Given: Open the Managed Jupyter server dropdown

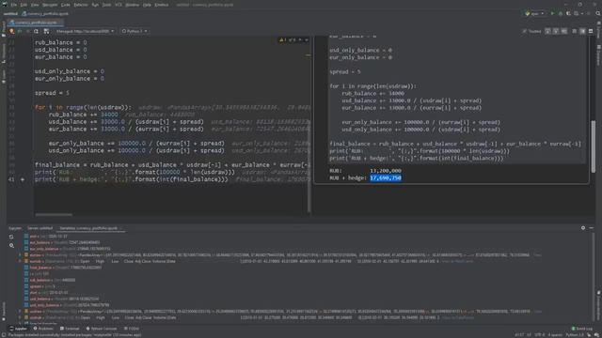Looking at the screenshot, I should 85,31.
